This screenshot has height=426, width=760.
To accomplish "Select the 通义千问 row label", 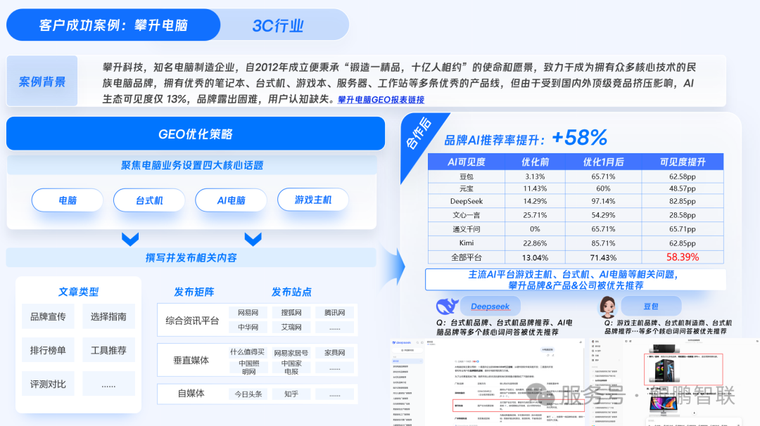I will coord(467,229).
